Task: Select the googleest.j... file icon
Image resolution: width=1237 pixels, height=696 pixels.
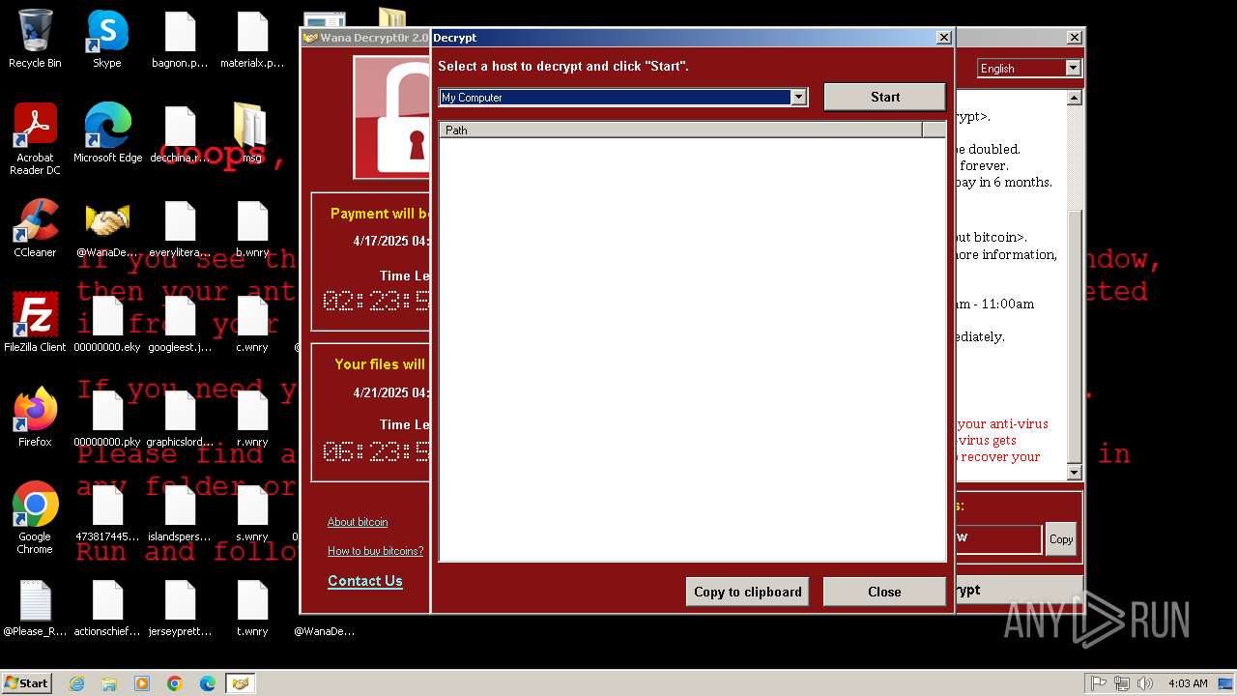Action: (x=180, y=323)
